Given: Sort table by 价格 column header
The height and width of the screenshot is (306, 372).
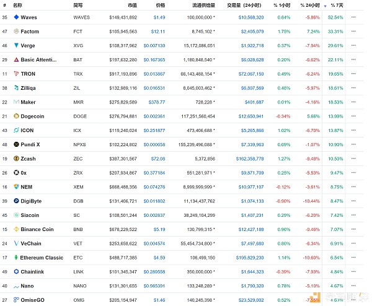Looking at the screenshot, I should point(161,5).
